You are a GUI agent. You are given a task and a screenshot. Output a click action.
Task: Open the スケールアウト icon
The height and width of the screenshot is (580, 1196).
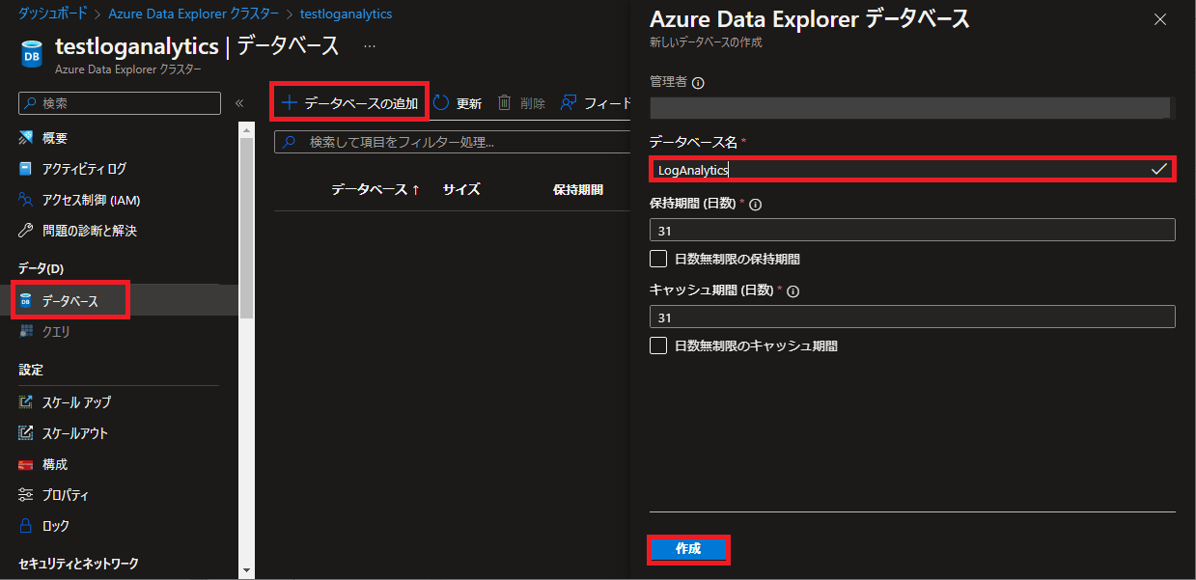(x=26, y=433)
